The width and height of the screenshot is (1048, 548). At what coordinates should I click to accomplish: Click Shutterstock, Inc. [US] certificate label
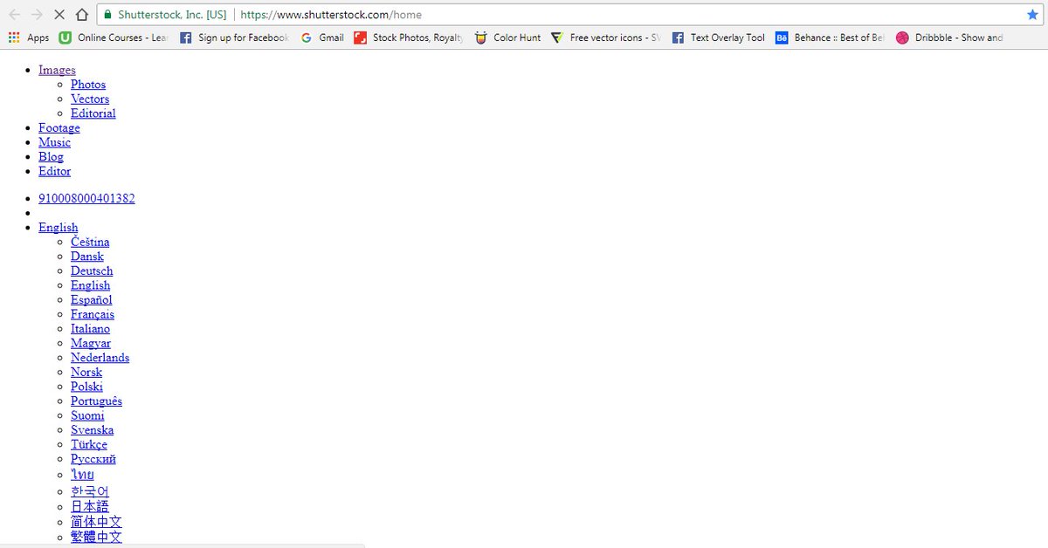pos(172,15)
